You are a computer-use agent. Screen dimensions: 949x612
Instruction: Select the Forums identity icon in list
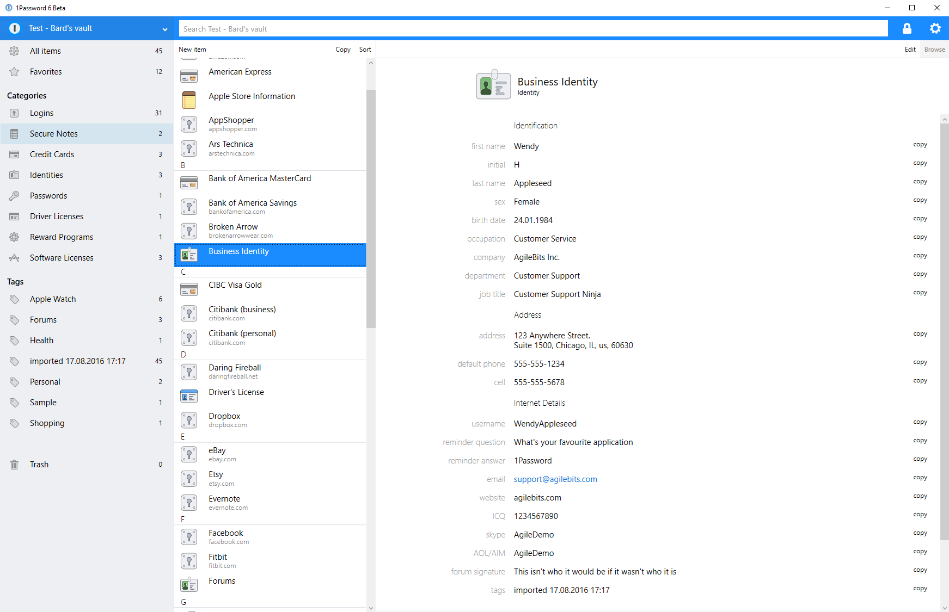pos(189,585)
